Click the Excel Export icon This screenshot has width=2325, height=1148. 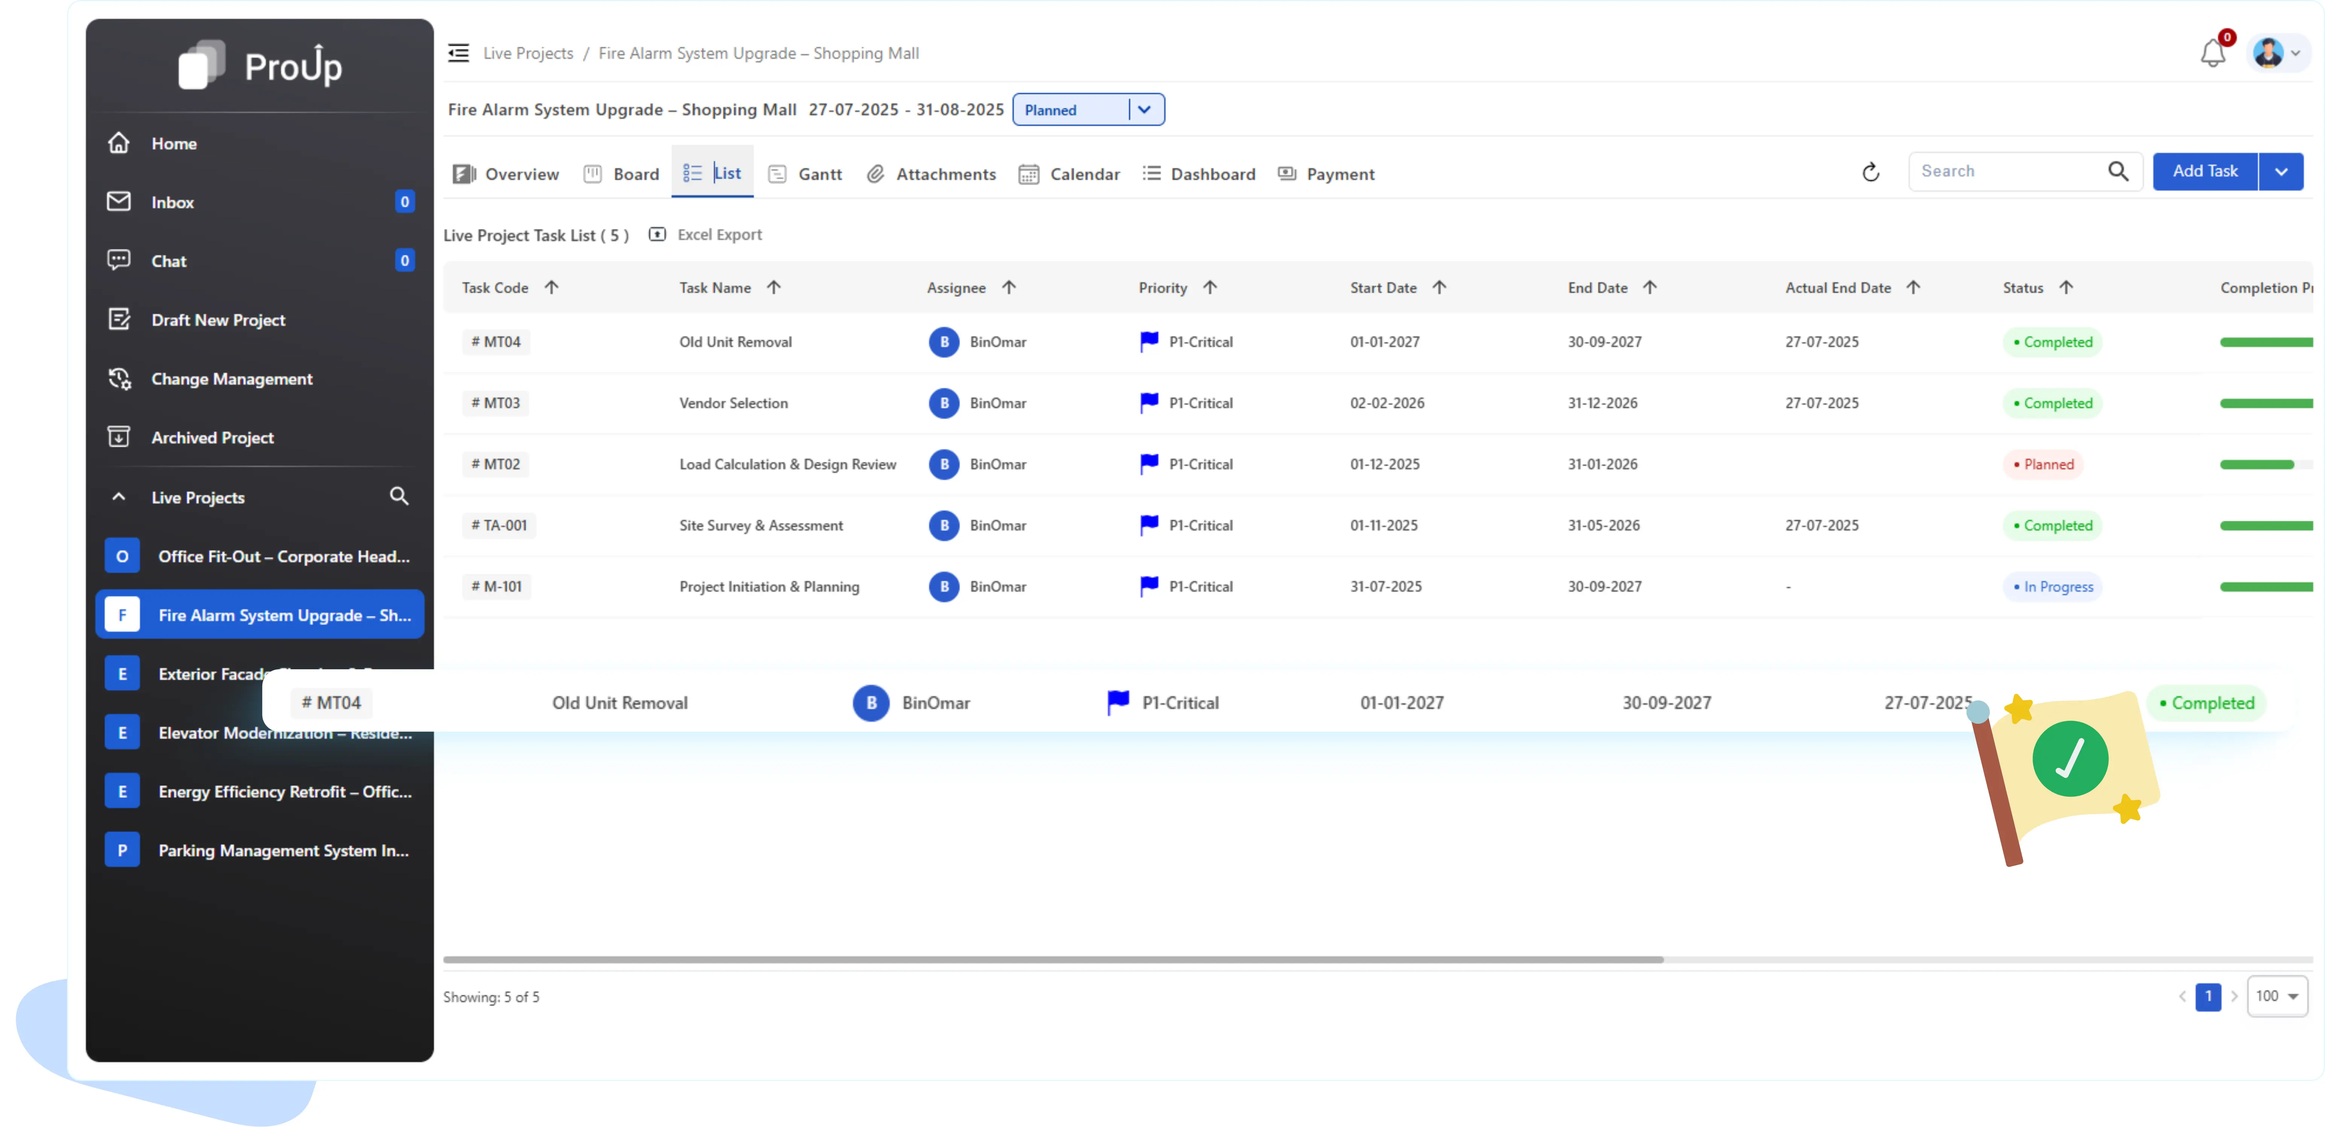tap(657, 234)
